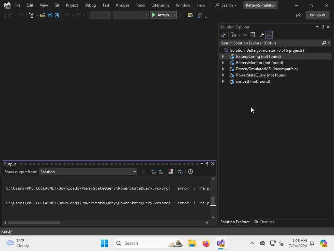Toggle timestamps clock icon in Output
334x251 pixels.
(x=190, y=172)
